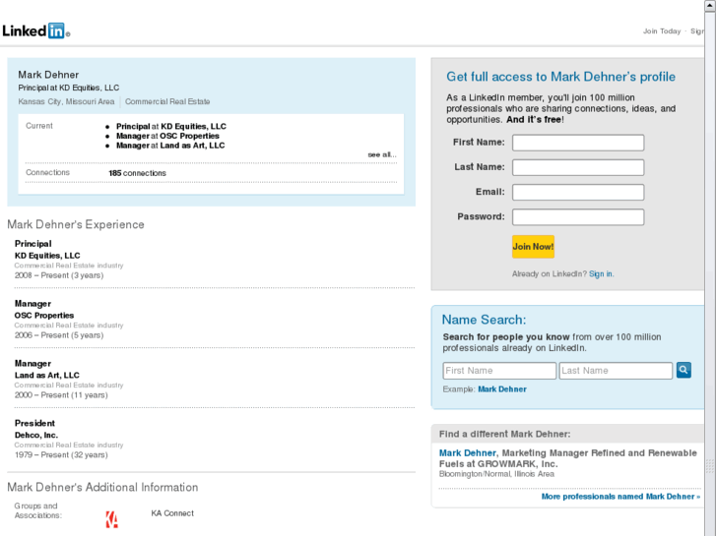Click the Dehco, Inc. experience entry
Image resolution: width=716 pixels, height=536 pixels.
[36, 435]
